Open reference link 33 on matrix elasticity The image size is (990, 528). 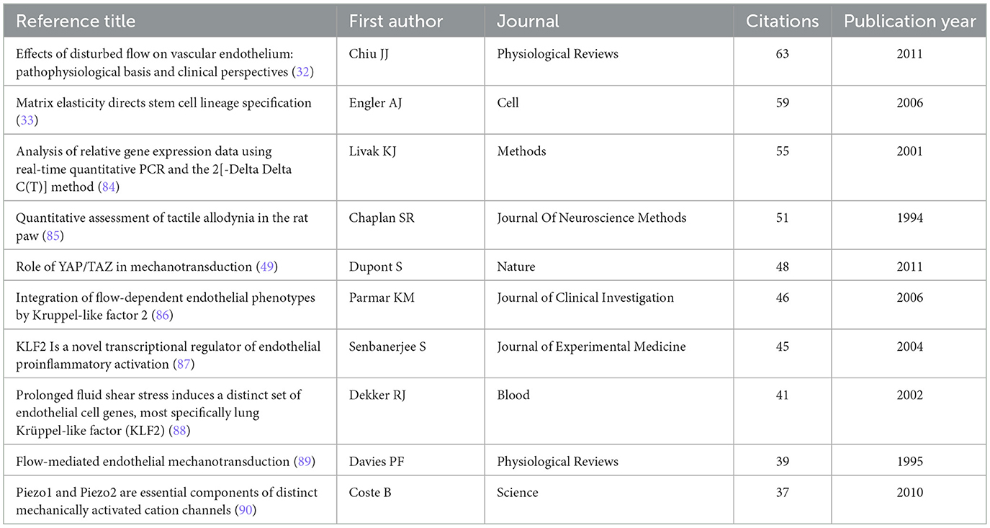click(x=27, y=121)
